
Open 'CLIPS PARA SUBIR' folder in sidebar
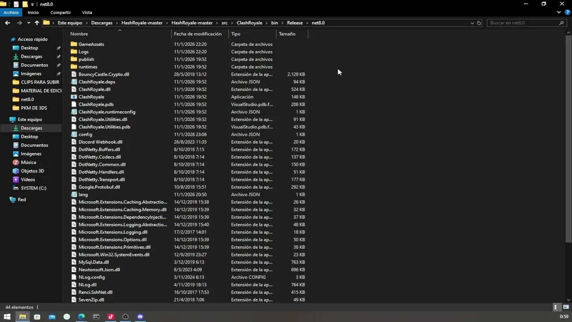click(40, 82)
